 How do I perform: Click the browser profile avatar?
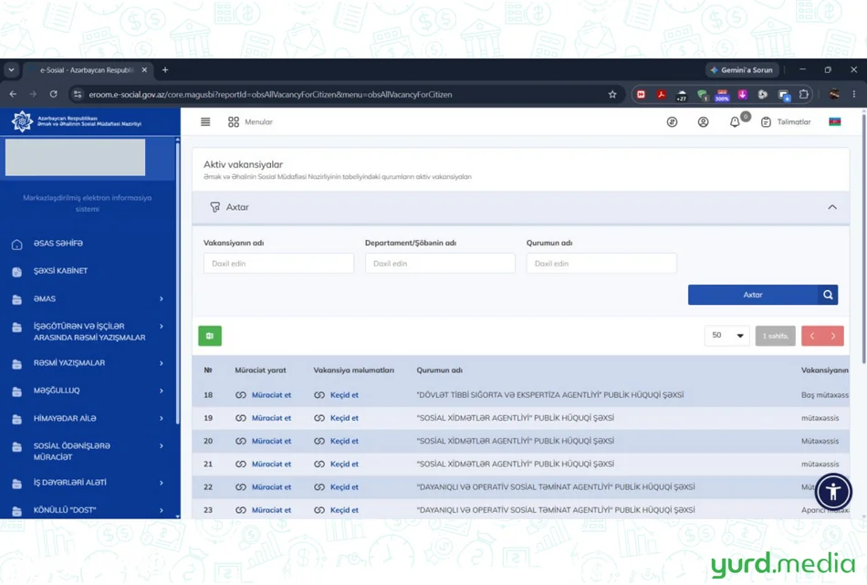pyautogui.click(x=834, y=95)
